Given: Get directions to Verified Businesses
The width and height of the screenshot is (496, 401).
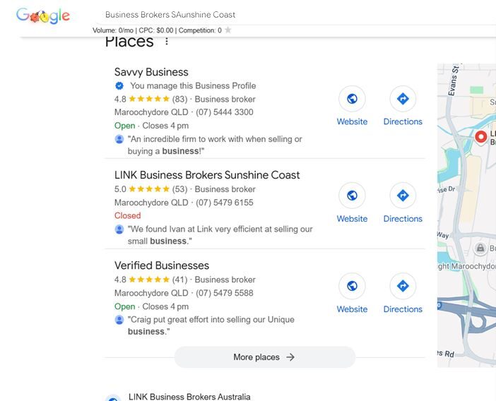Looking at the screenshot, I should pyautogui.click(x=403, y=286).
